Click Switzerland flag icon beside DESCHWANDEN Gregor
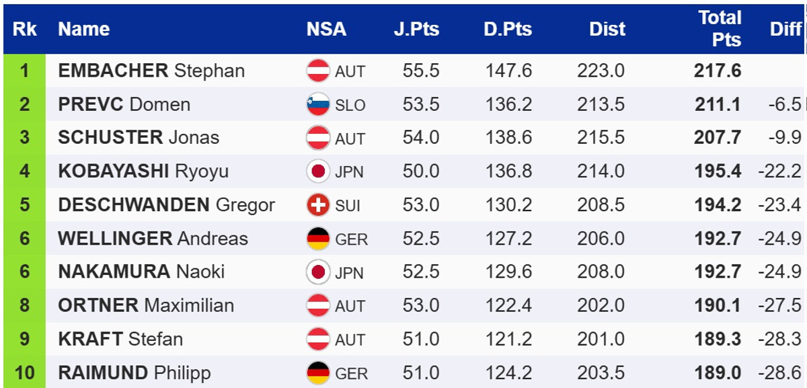 point(318,204)
